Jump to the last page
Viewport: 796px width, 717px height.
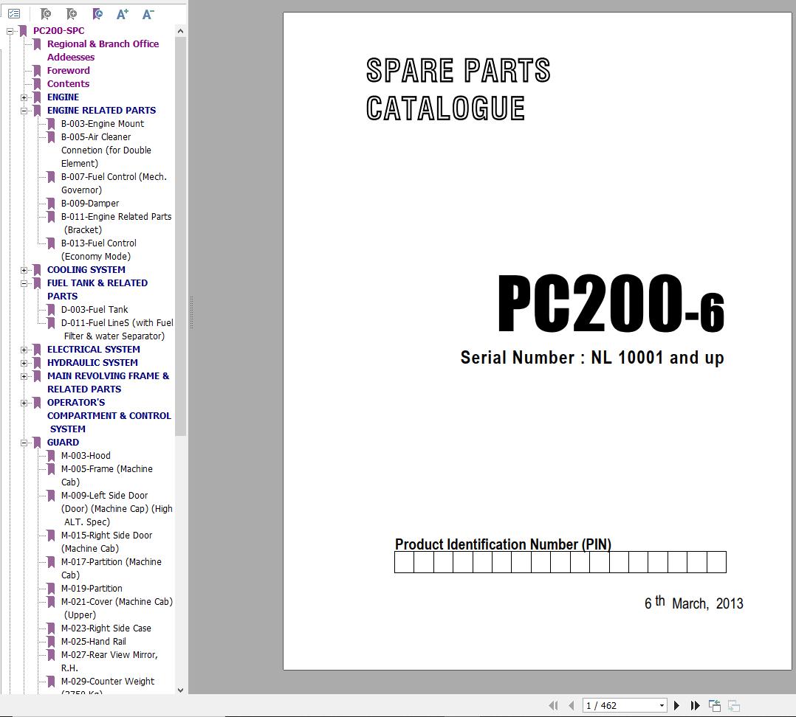(695, 705)
